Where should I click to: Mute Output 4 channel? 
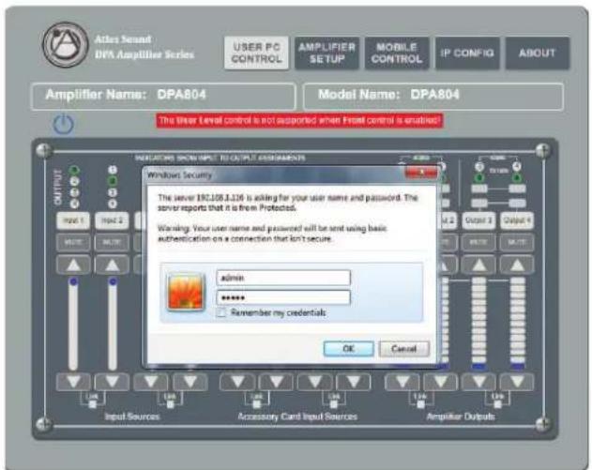click(x=517, y=242)
